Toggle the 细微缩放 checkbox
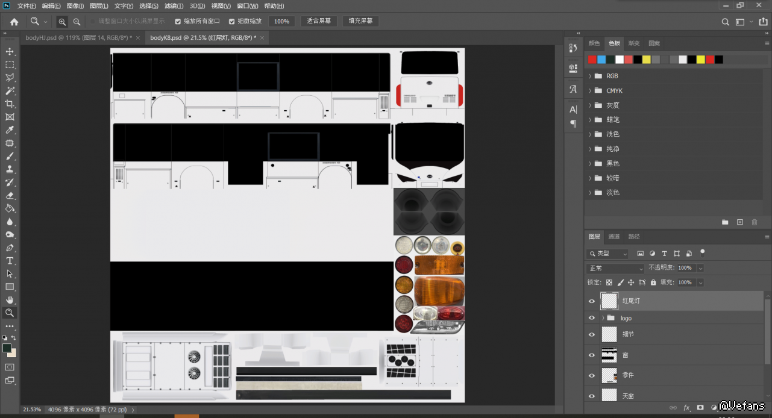Image resolution: width=772 pixels, height=418 pixels. 232,22
